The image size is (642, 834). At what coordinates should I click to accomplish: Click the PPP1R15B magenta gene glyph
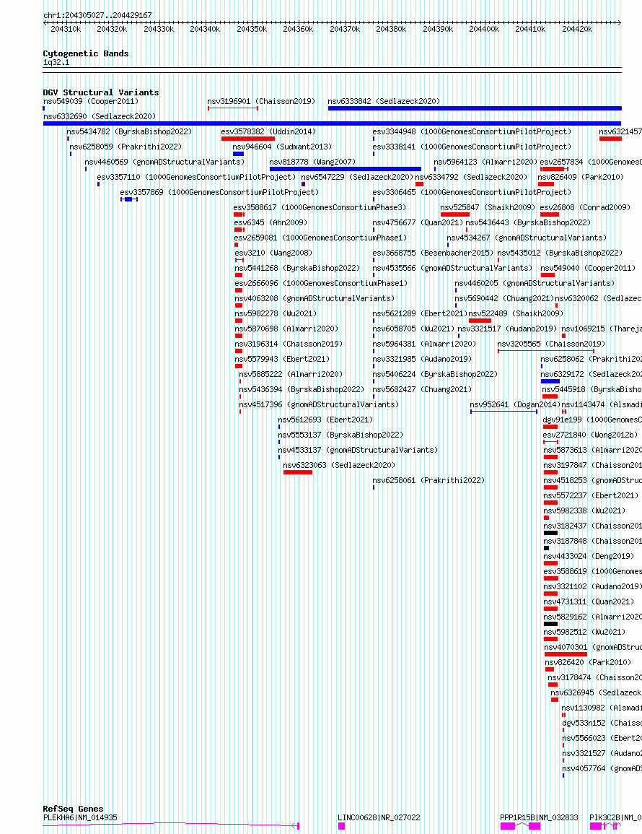pyautogui.click(x=520, y=826)
